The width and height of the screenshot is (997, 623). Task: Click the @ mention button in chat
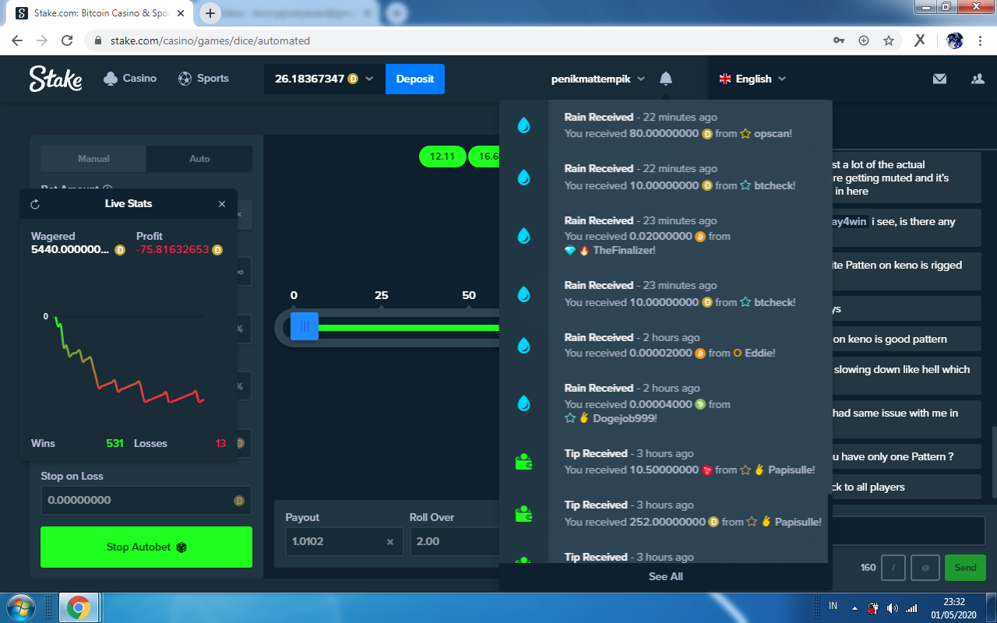[925, 568]
